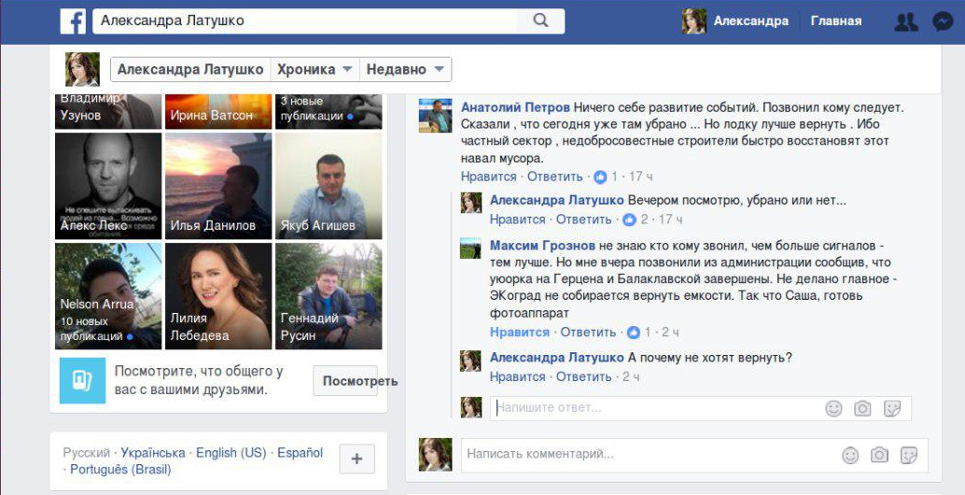The height and width of the screenshot is (495, 965).
Task: Add another language with the plus button
Action: coord(357,459)
